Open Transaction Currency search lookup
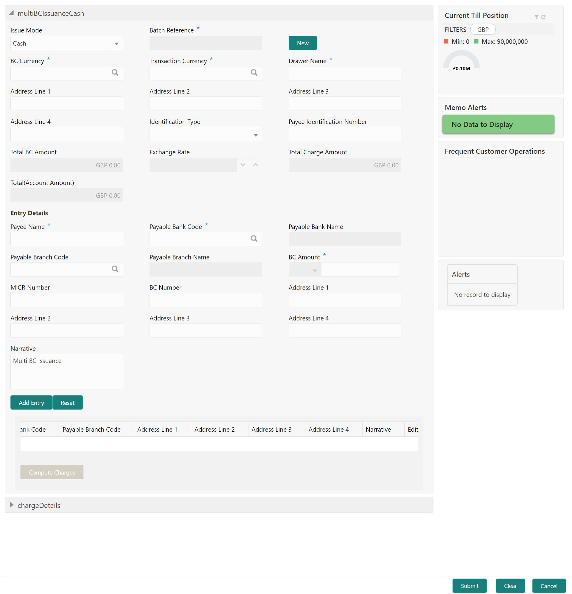The height and width of the screenshot is (594, 572). 254,73
